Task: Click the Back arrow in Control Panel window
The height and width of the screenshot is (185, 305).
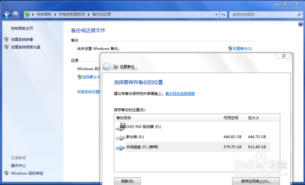Action: [7, 15]
